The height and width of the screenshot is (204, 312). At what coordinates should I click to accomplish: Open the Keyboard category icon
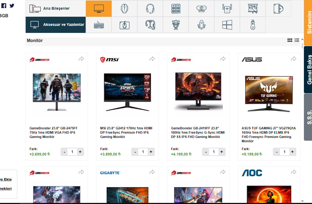(x=99, y=25)
